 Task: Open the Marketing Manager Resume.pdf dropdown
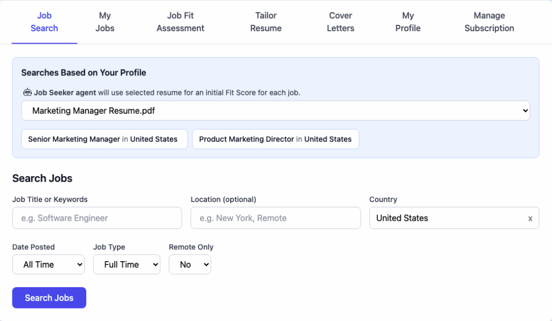pos(275,111)
